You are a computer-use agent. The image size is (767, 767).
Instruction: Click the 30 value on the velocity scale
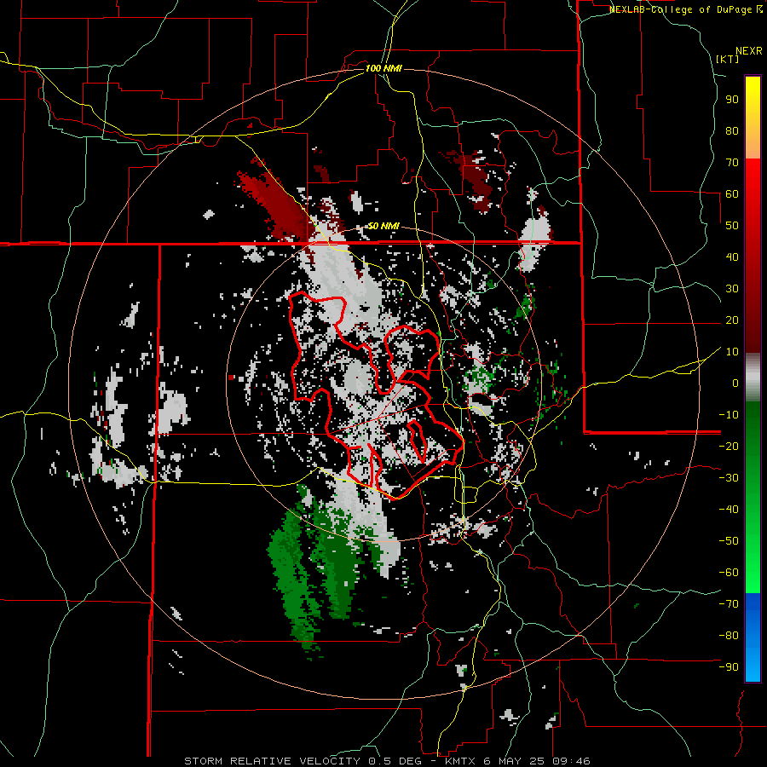[x=732, y=289]
